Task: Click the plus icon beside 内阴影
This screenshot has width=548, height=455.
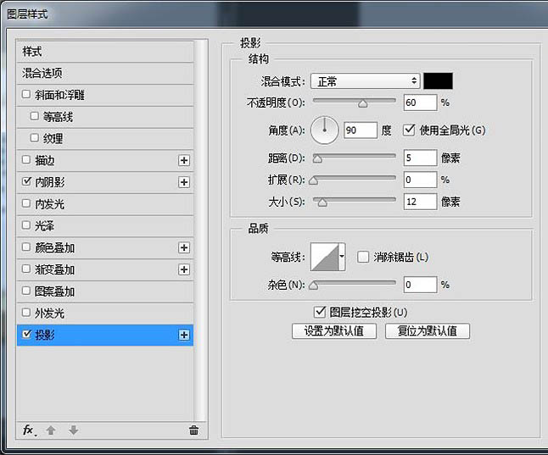Action: 183,182
